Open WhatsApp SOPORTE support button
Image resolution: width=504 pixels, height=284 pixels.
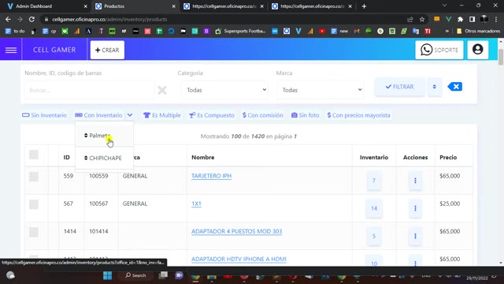[439, 50]
